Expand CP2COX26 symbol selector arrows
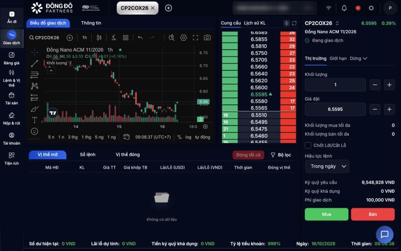 point(337,23)
